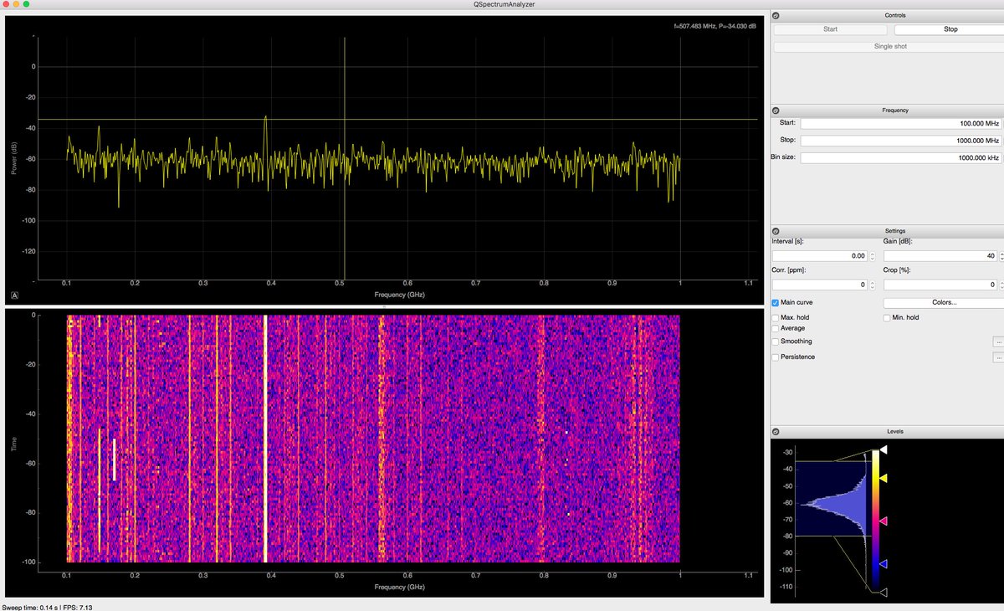The width and height of the screenshot is (1004, 611).
Task: Enable the Average checkbox
Action: click(776, 328)
